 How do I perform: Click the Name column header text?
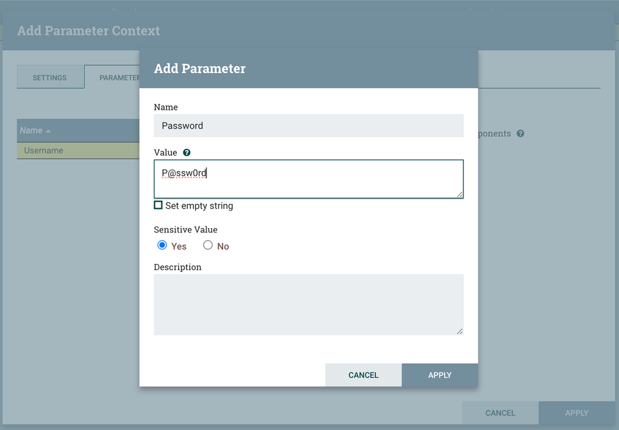[31, 131]
